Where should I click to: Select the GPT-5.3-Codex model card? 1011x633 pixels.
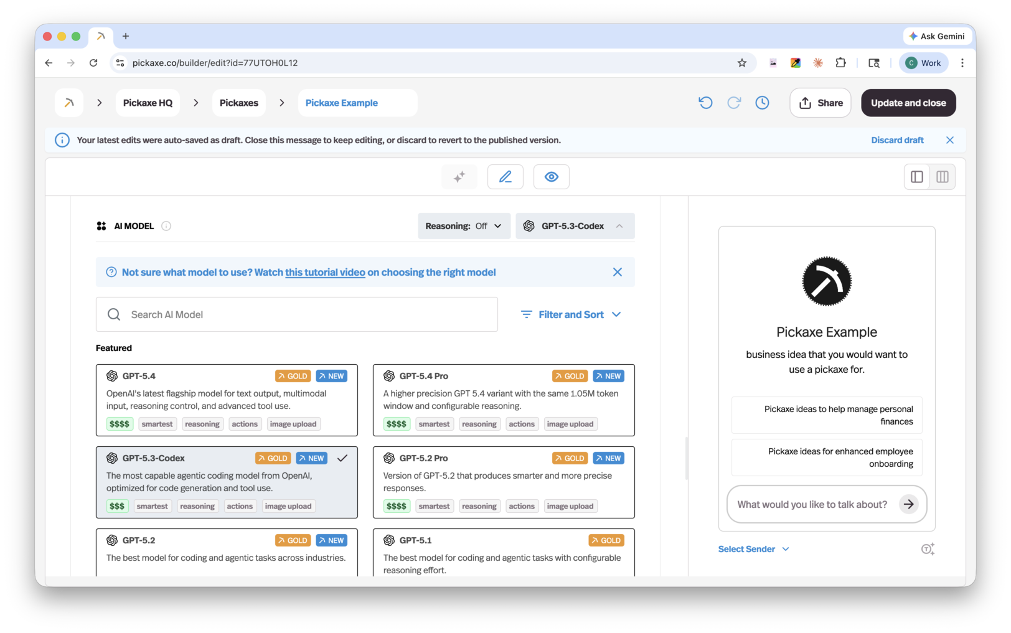(x=227, y=482)
